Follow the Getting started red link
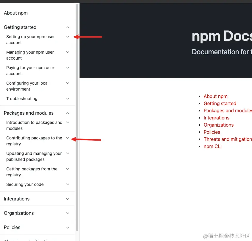The image size is (252, 241). tap(220, 103)
